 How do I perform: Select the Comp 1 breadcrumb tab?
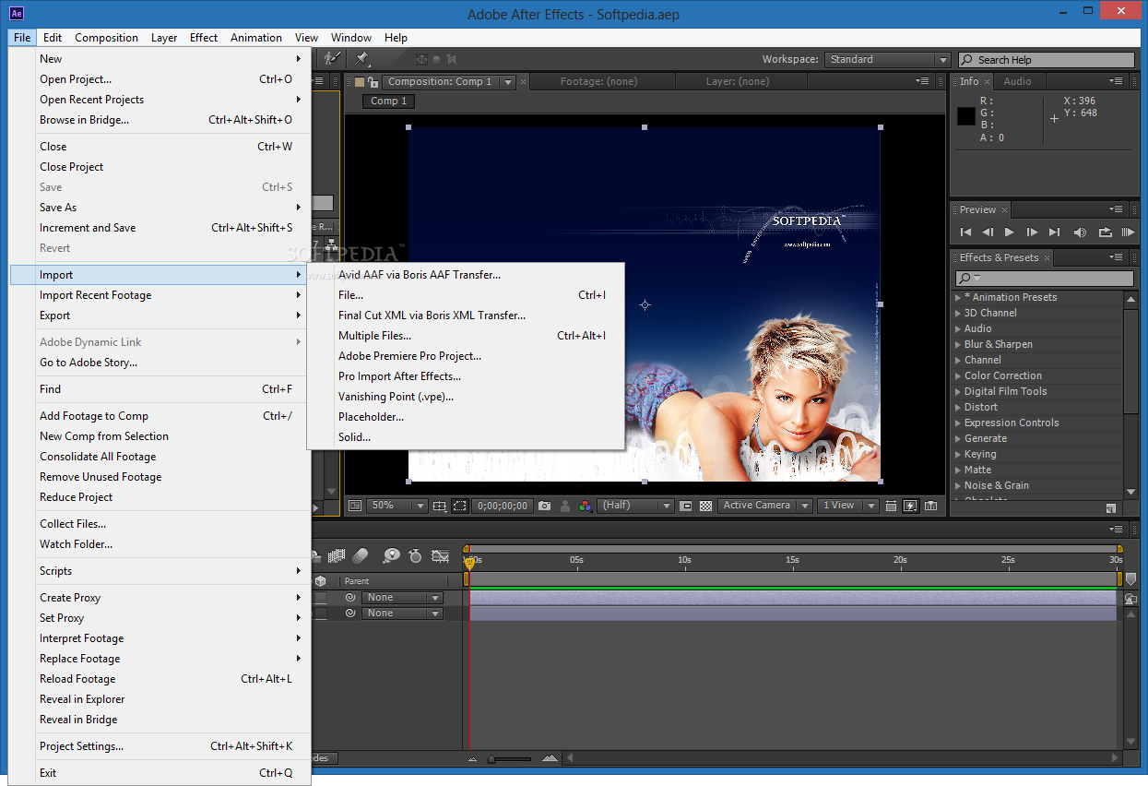tap(388, 101)
